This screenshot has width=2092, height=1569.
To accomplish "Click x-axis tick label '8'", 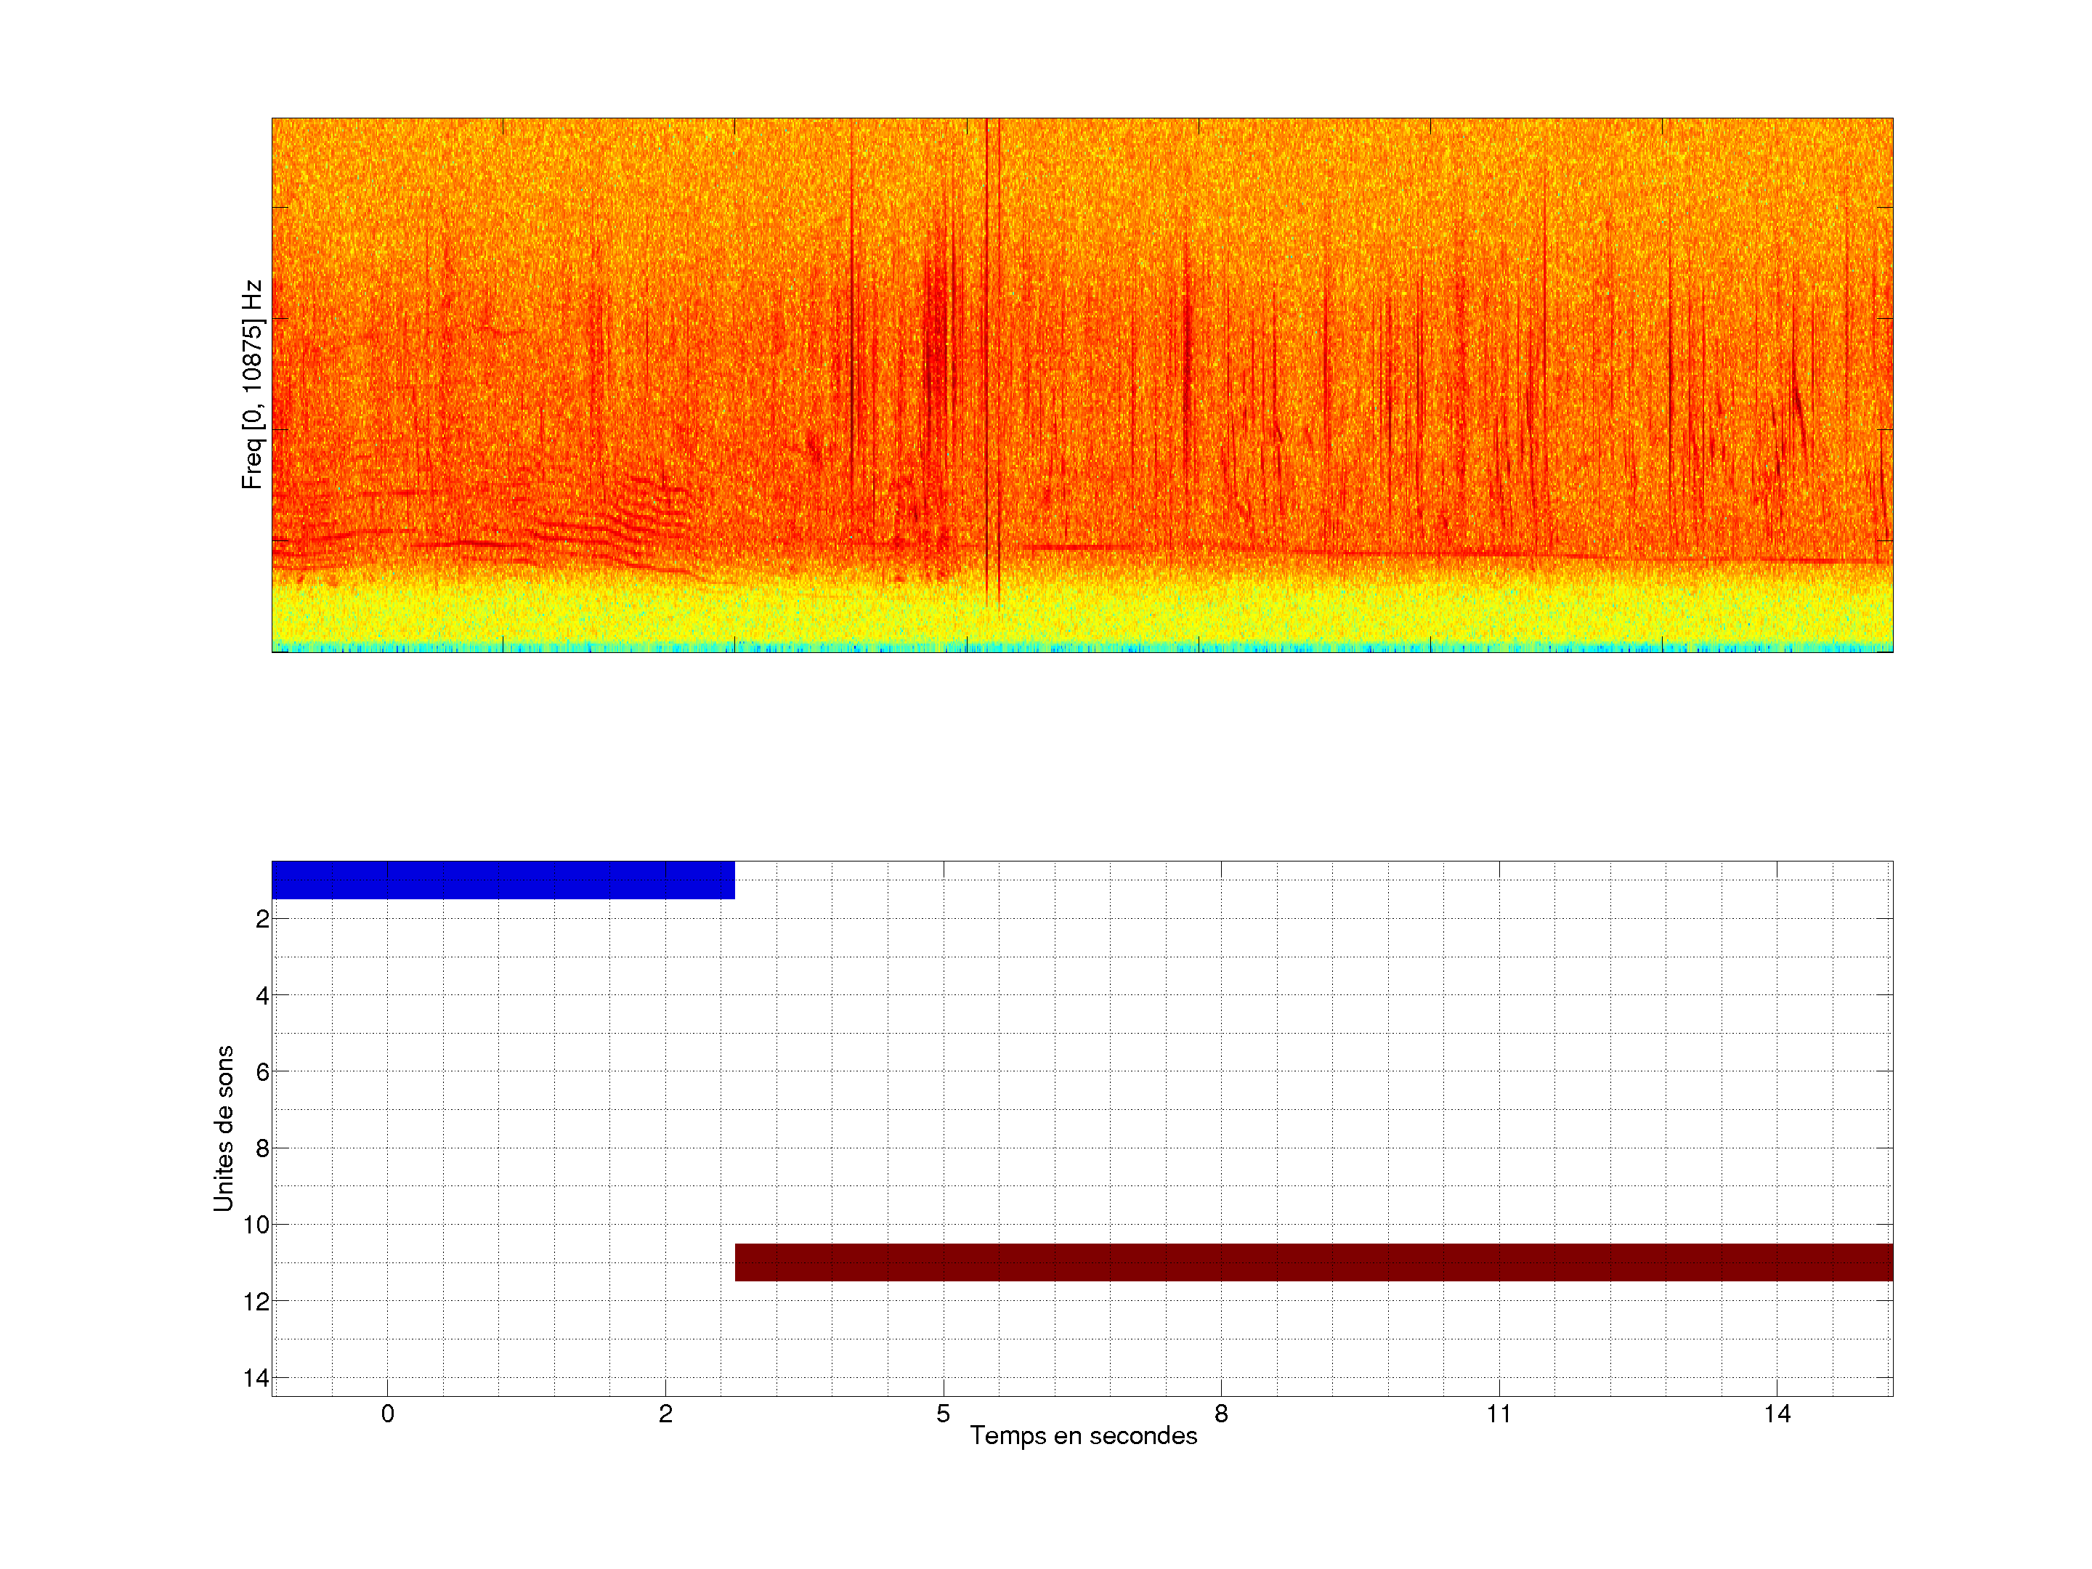I will [1221, 1414].
